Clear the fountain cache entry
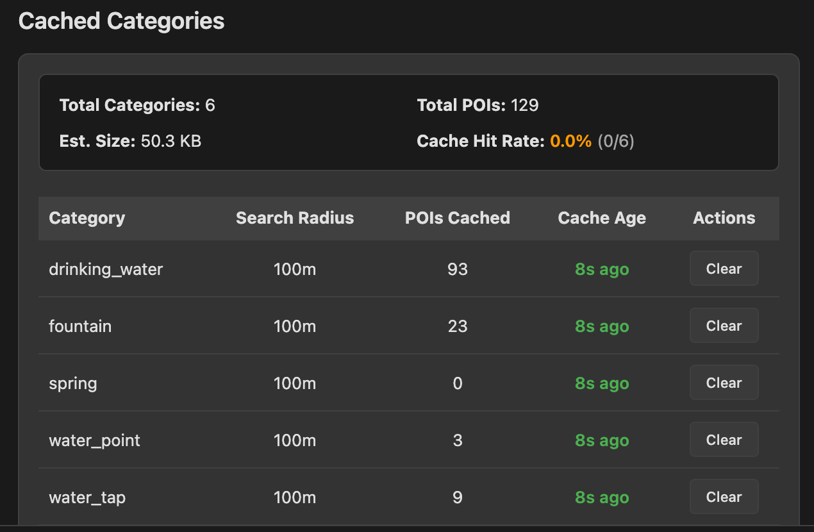Viewport: 814px width, 532px height. (x=724, y=326)
